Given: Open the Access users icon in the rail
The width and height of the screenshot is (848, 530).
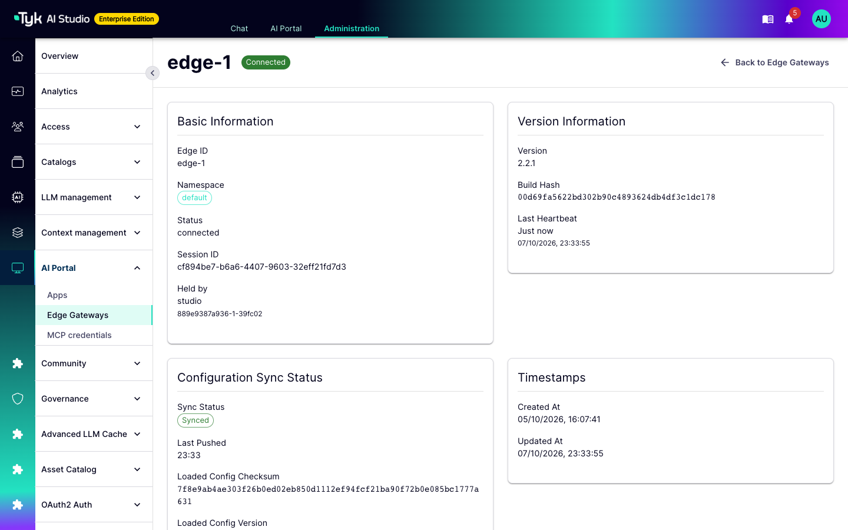Looking at the screenshot, I should tap(18, 127).
